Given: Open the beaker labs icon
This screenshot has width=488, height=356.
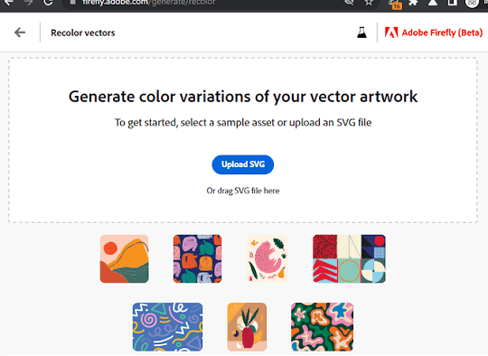Looking at the screenshot, I should pyautogui.click(x=361, y=33).
